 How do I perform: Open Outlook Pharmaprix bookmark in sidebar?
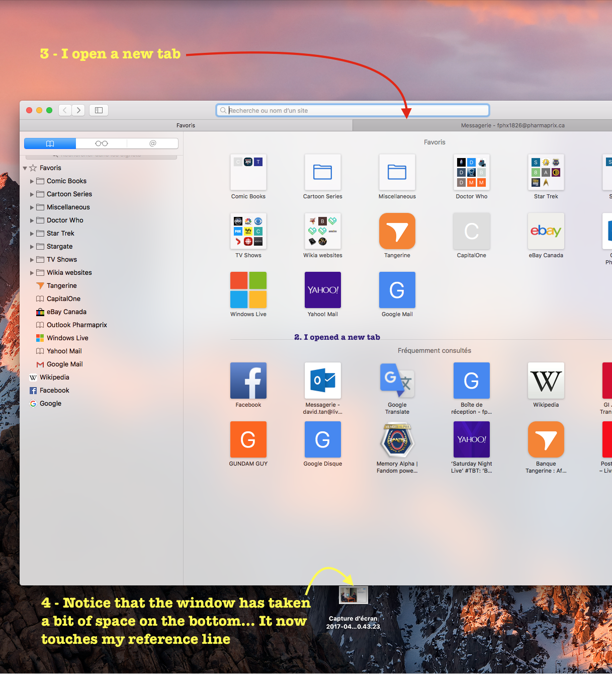[x=71, y=325]
